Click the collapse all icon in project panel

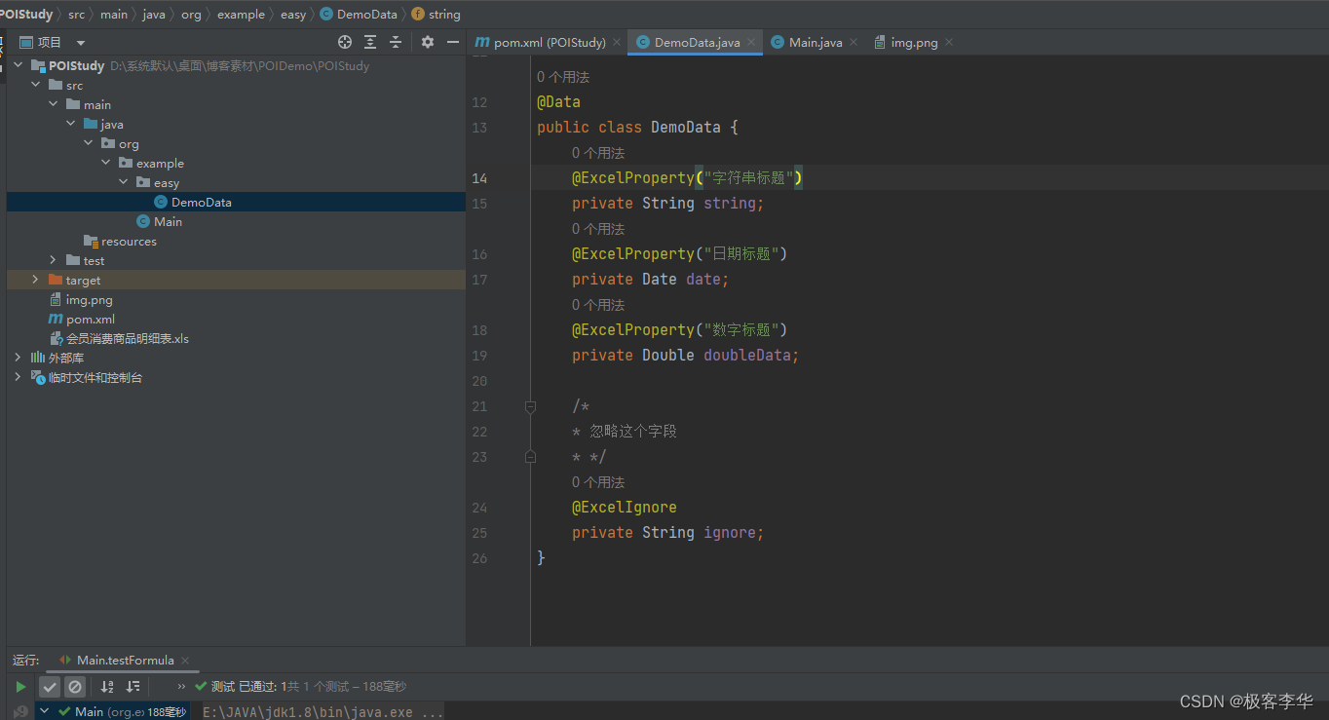396,42
